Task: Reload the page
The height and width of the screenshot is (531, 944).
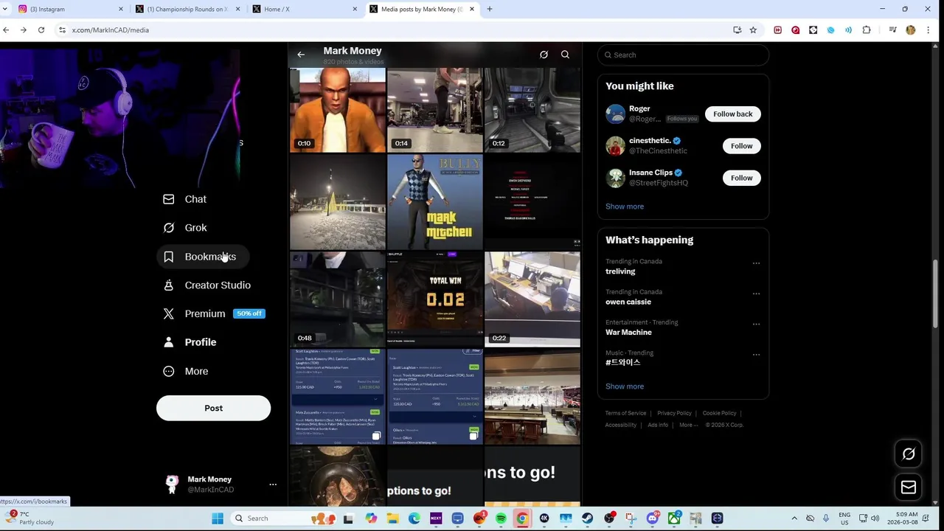Action: (x=41, y=30)
